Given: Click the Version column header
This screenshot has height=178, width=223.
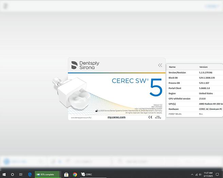Looking at the screenshot, I should pos(203,67).
